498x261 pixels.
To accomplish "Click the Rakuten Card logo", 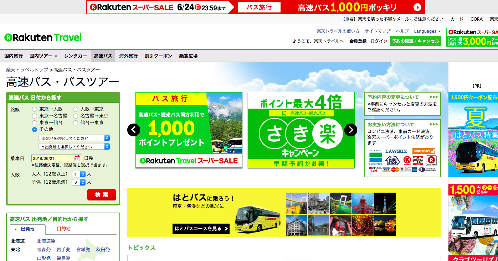I will tap(375, 169).
